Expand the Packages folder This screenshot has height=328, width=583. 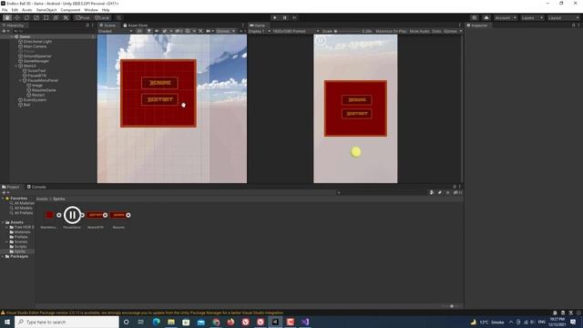pos(3,257)
